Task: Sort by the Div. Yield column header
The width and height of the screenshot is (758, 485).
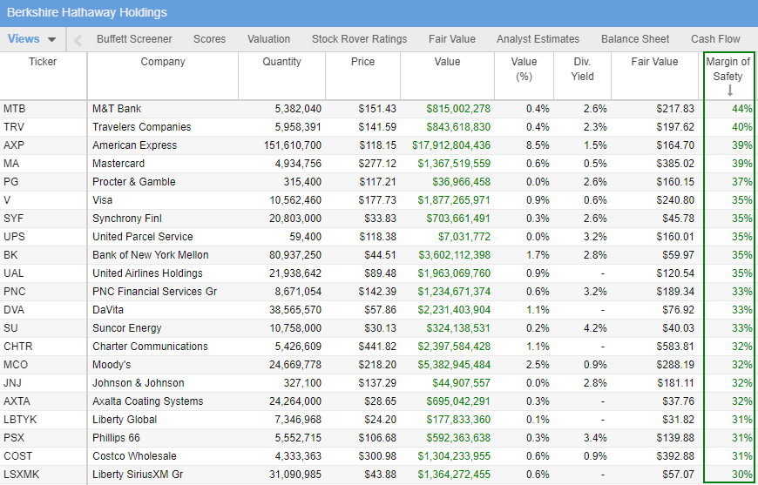Action: [582, 69]
